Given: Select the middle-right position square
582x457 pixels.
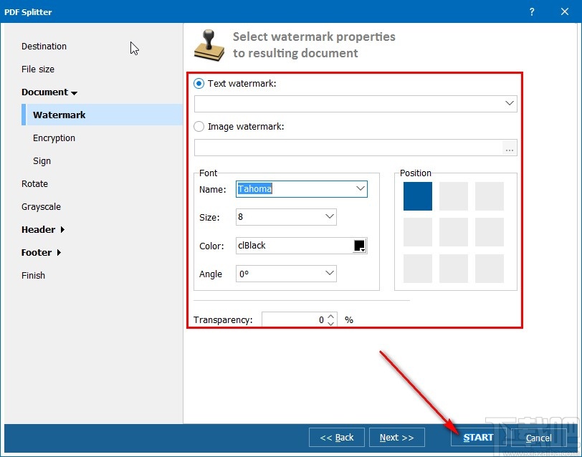Looking at the screenshot, I should pos(490,232).
